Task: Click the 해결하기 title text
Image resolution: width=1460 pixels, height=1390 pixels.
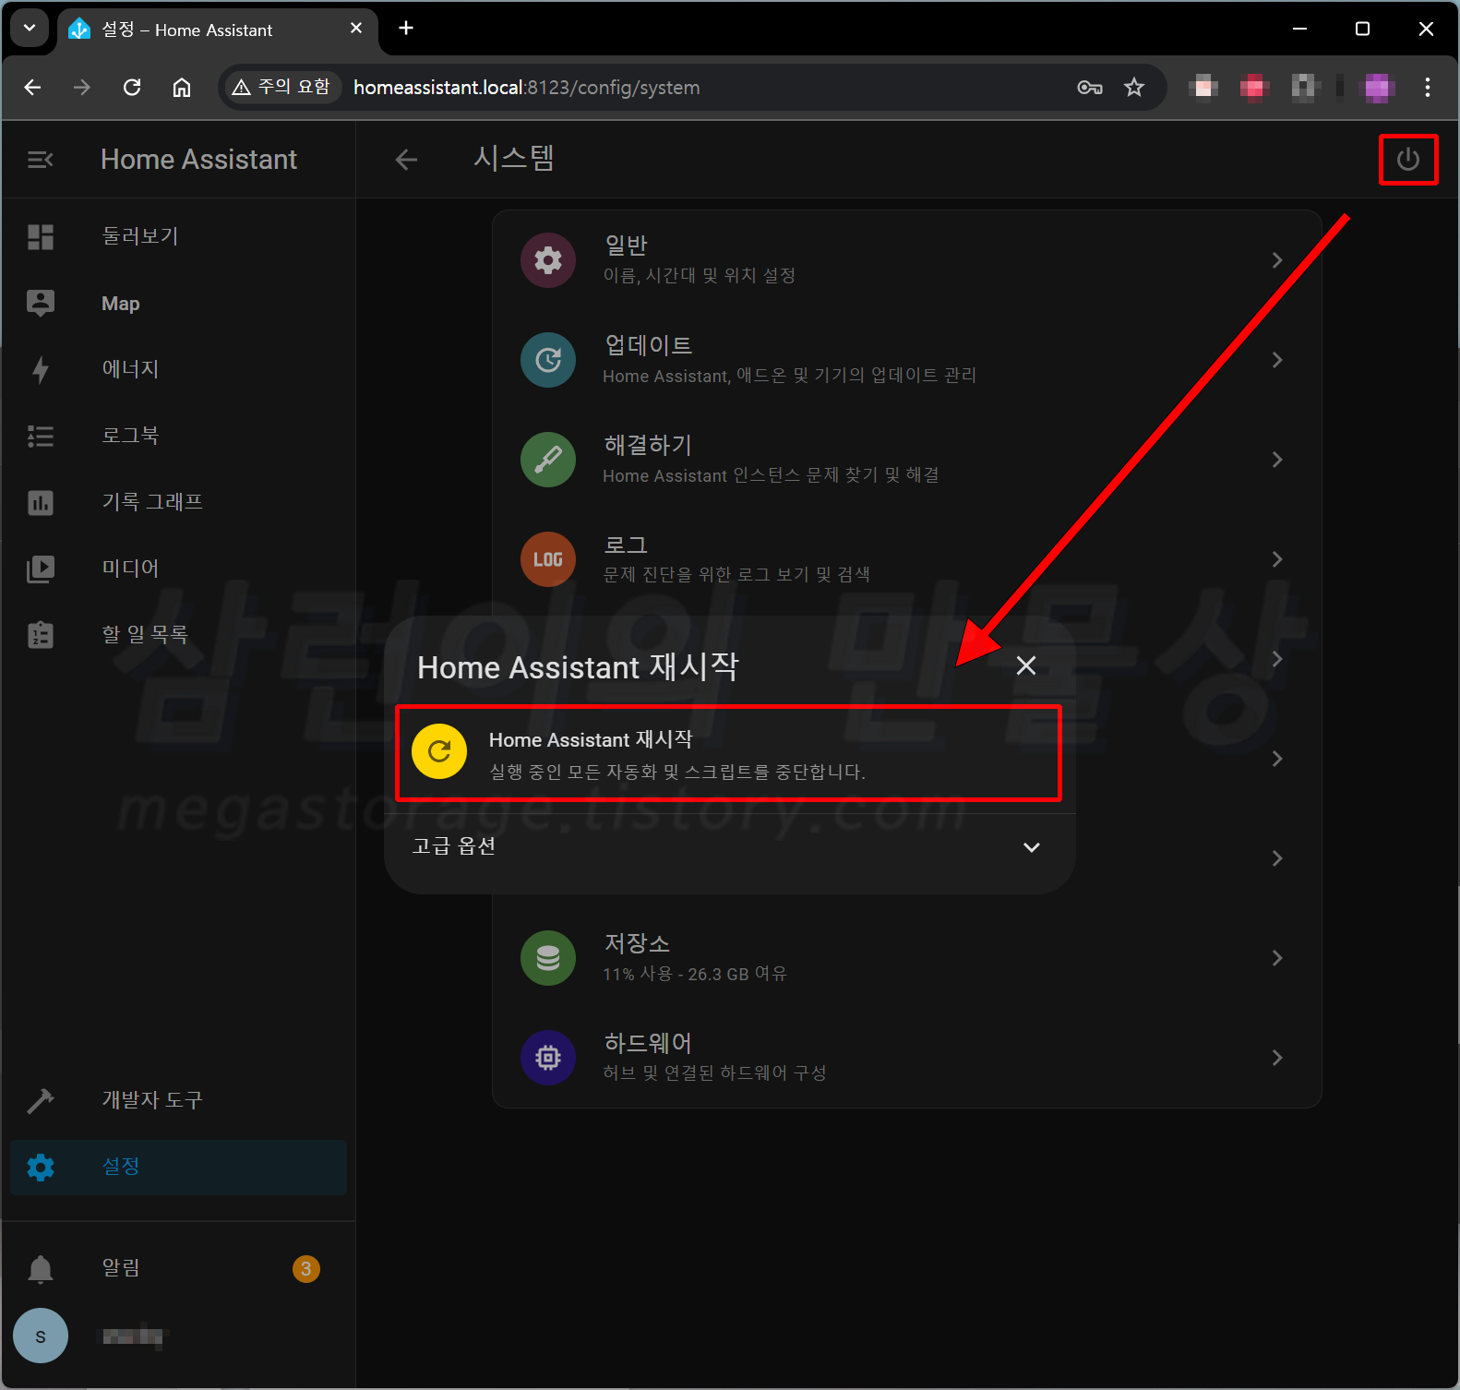Action: (648, 445)
